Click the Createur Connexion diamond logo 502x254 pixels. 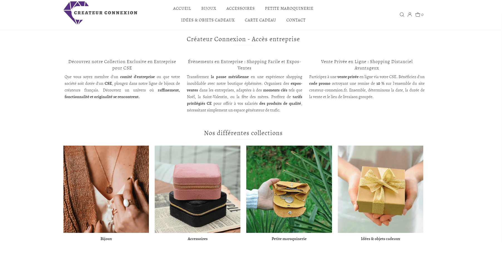coord(100,13)
